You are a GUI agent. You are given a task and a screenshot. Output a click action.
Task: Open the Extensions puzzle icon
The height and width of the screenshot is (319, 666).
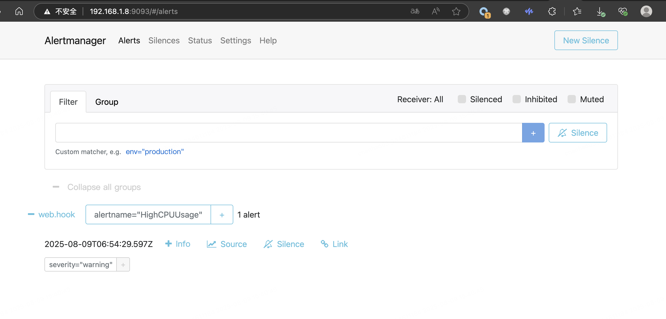coord(552,11)
